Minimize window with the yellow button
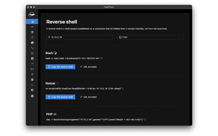The width and height of the screenshot is (218, 136). tap(31, 7)
